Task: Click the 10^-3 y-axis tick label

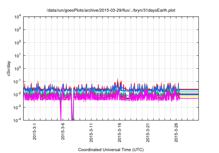Action: (x=18, y=107)
